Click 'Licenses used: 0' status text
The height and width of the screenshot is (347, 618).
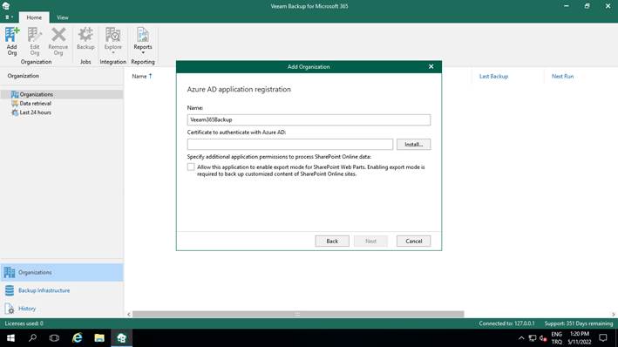[24, 323]
